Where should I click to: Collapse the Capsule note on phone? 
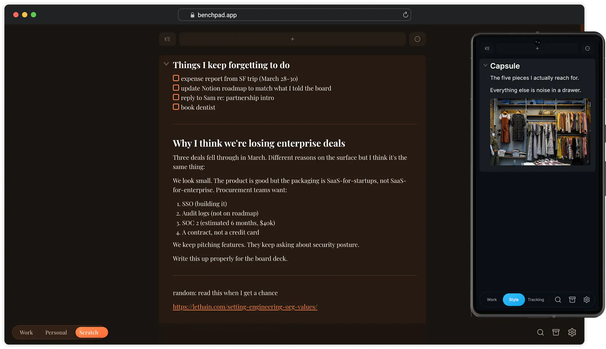point(485,65)
